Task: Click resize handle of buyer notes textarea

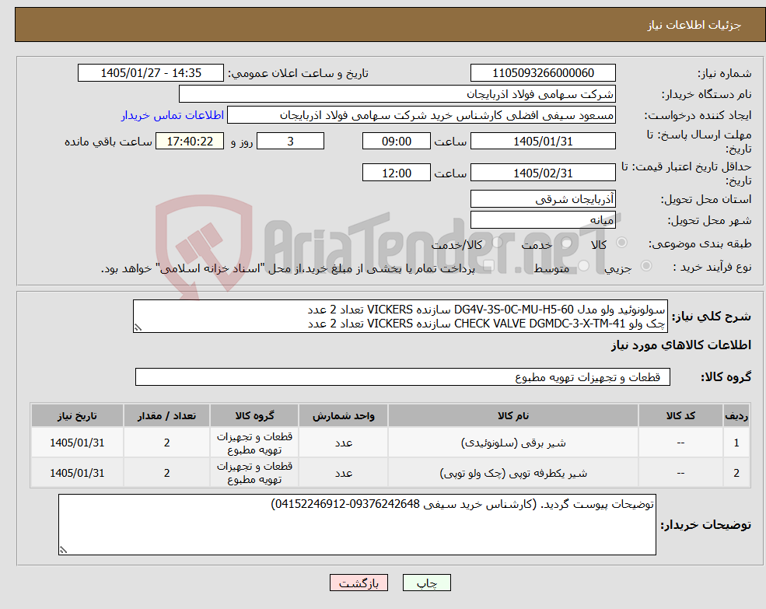Action: 63,550
